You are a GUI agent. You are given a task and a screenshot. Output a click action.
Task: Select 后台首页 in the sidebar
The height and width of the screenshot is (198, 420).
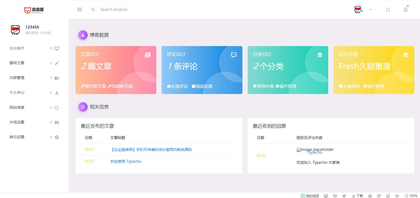pos(17,48)
